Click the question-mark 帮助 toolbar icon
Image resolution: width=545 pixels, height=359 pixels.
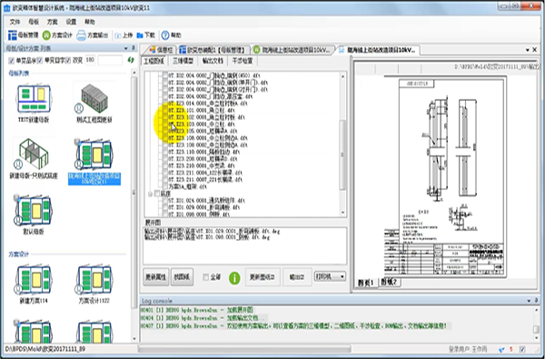[x=165, y=35]
